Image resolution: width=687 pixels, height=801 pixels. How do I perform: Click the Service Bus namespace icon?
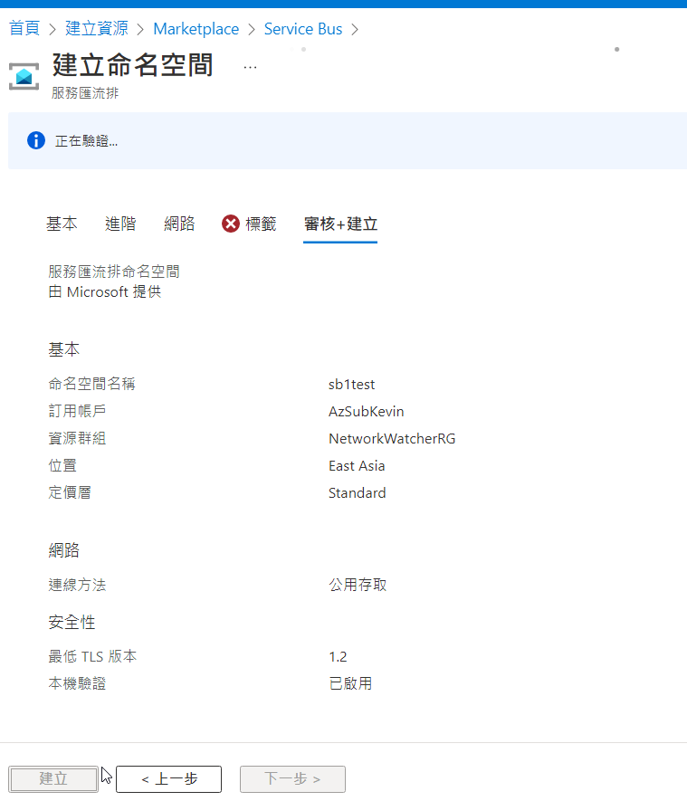click(x=24, y=77)
